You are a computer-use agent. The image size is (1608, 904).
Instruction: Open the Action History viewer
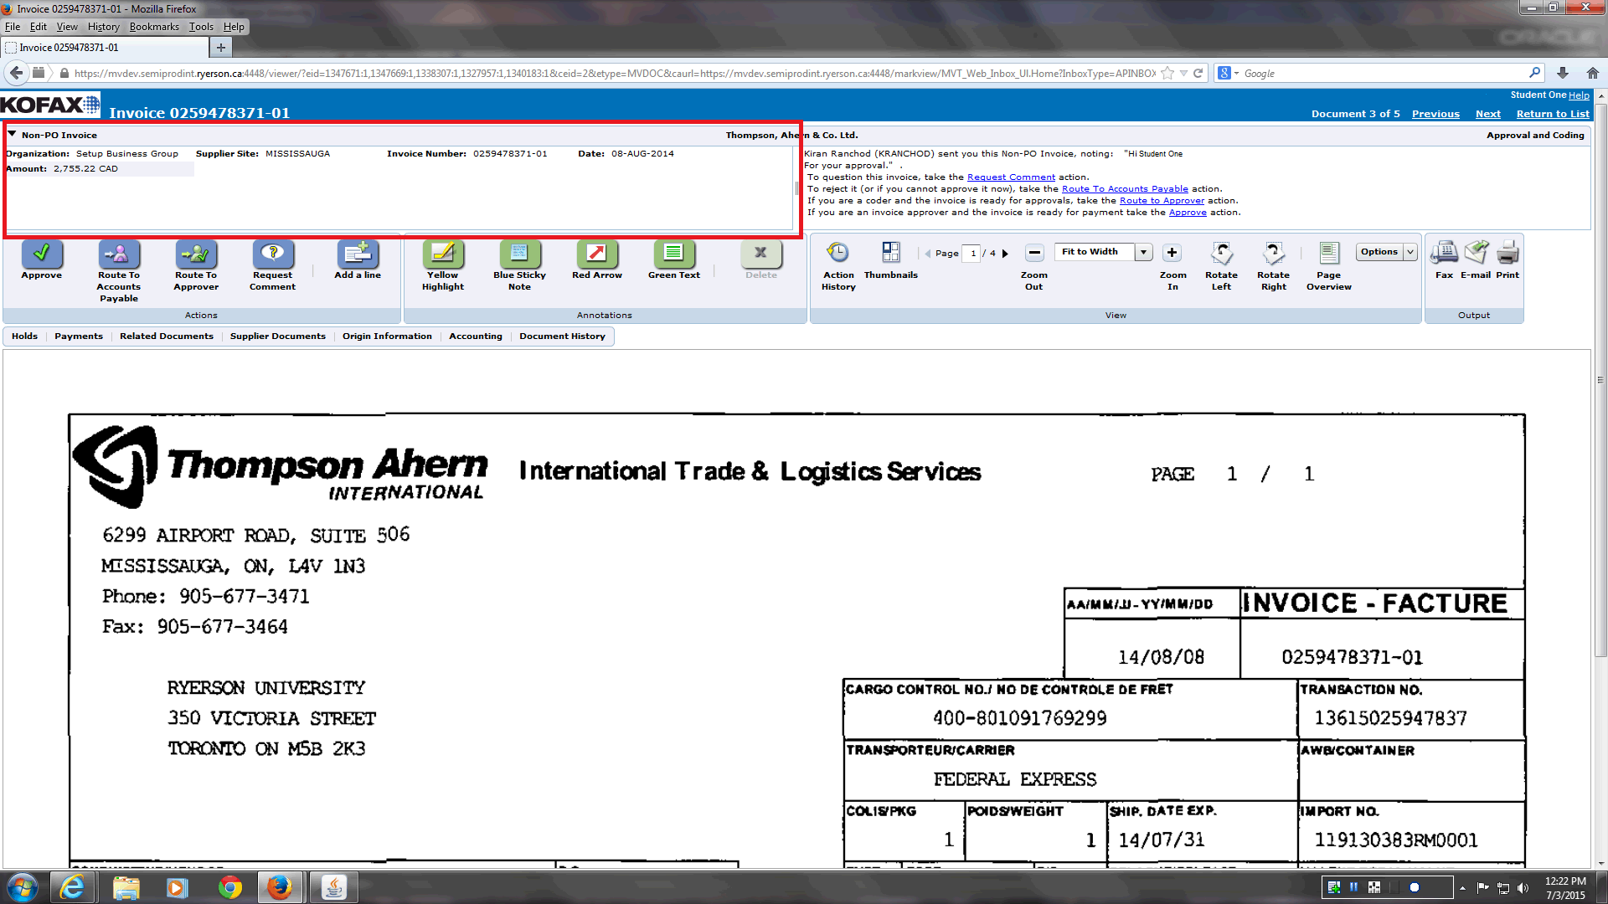837,254
